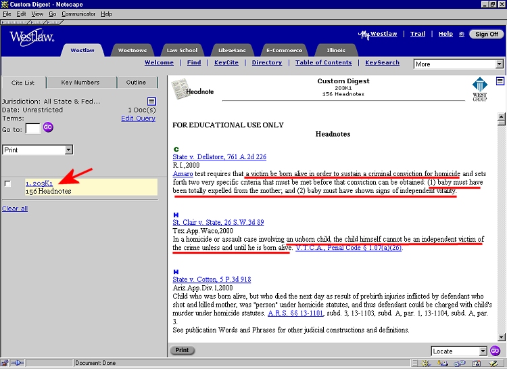Image resolution: width=507 pixels, height=369 pixels.
Task: Click the blue H flag above State v. Cotton
Action: coord(176,272)
